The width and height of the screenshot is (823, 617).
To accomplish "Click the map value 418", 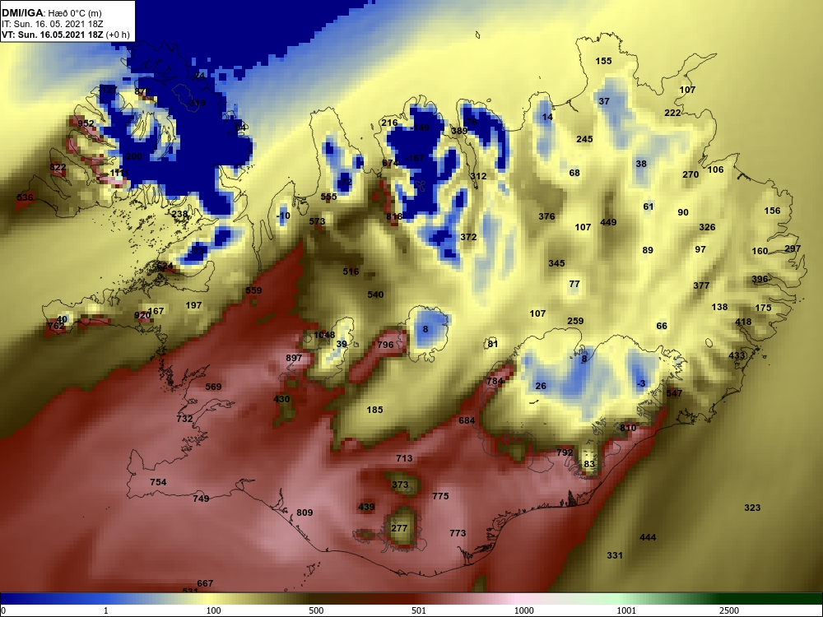I will [x=742, y=322].
